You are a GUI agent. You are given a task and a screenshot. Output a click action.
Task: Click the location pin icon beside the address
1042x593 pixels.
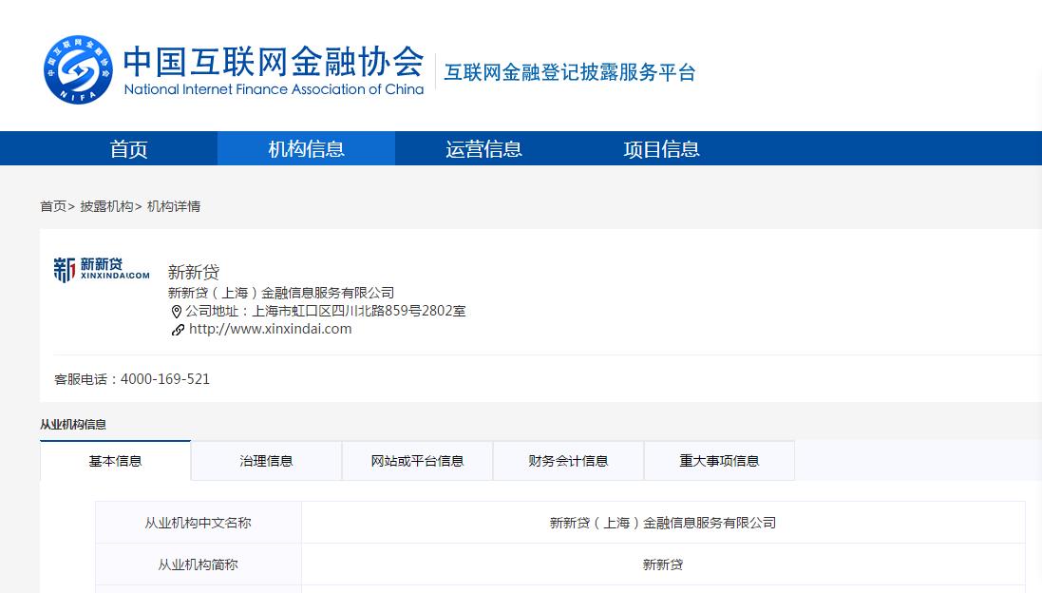click(177, 311)
